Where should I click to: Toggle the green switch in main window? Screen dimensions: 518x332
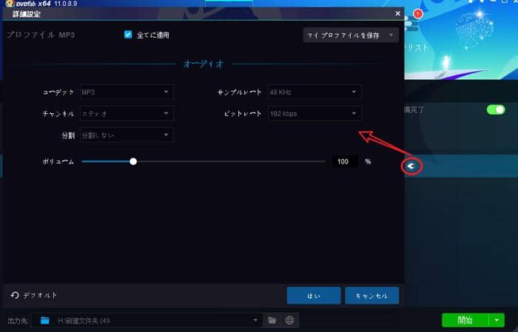click(496, 109)
